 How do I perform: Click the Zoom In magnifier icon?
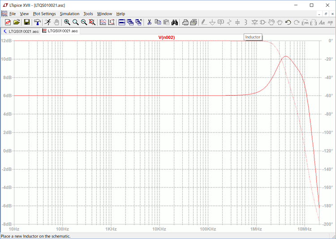point(67,22)
